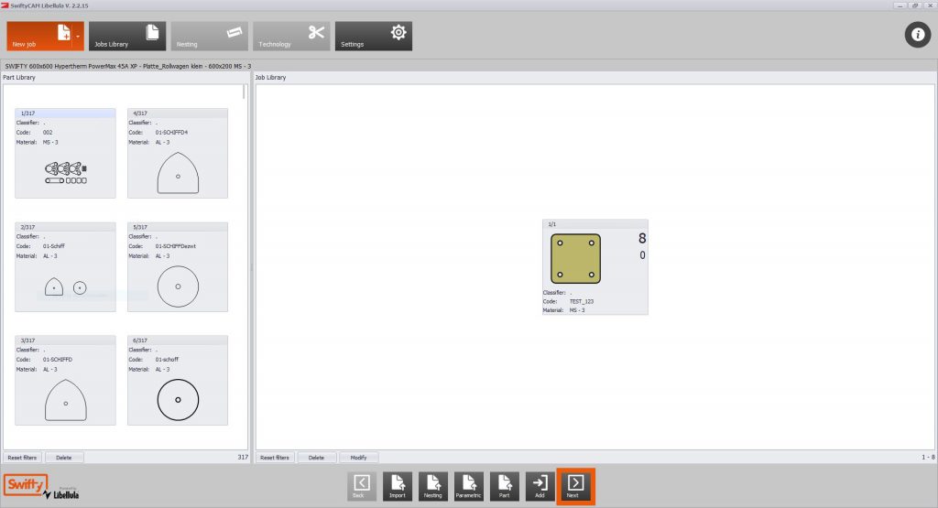Open the Jobs Library tab
The height and width of the screenshot is (508, 938).
pyautogui.click(x=127, y=37)
